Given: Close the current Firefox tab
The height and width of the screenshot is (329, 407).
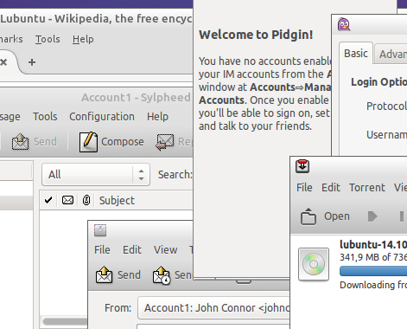Looking at the screenshot, I should [3, 62].
